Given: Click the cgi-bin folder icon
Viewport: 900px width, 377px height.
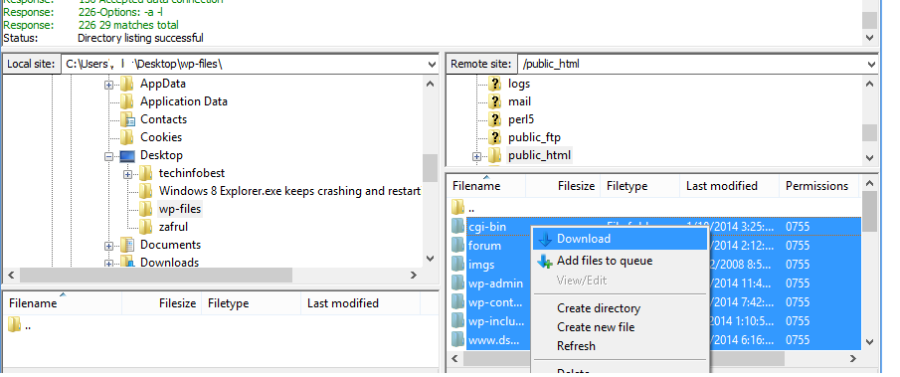Looking at the screenshot, I should [x=457, y=227].
